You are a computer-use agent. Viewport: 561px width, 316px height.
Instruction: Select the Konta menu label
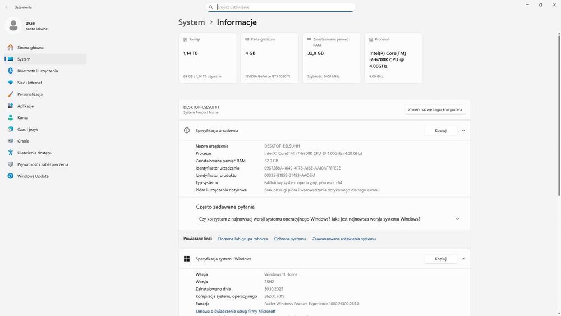(x=22, y=117)
